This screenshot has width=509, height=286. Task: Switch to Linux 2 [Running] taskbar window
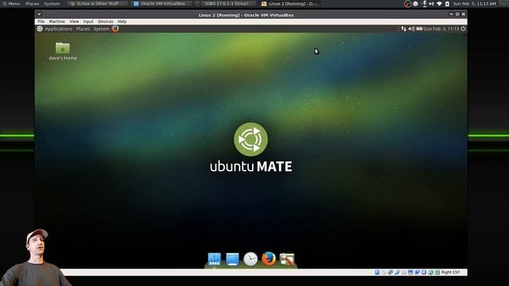point(289,3)
